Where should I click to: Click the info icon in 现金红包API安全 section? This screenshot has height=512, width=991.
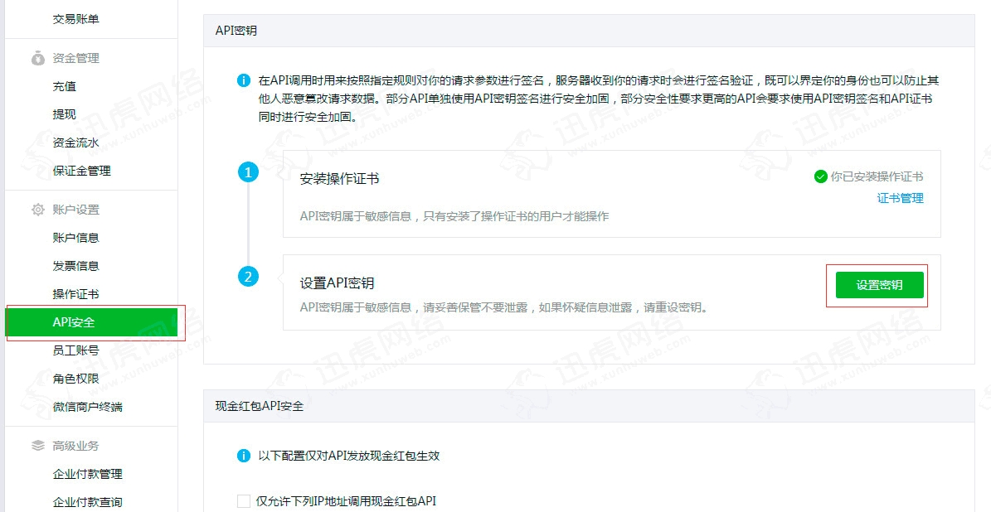244,456
